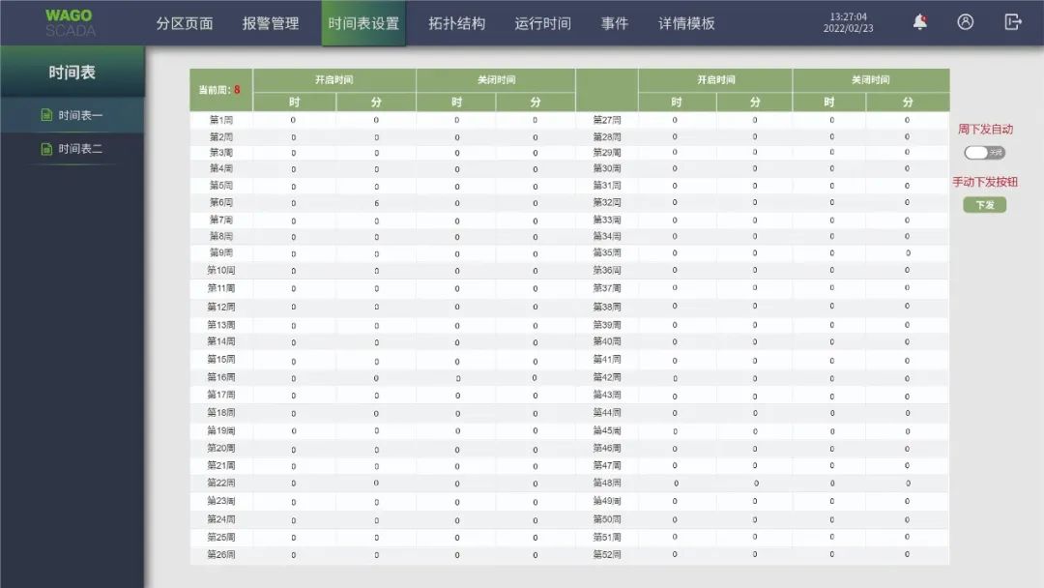Click the logout exit icon
This screenshot has width=1044, height=588.
[x=1012, y=22]
